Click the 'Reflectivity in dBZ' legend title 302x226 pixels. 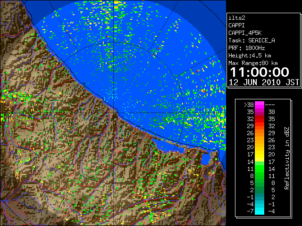click(x=286, y=158)
